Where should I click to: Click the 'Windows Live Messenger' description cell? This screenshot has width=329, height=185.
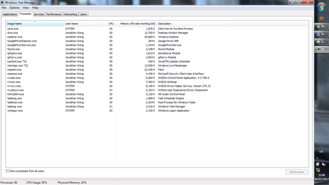point(172,65)
